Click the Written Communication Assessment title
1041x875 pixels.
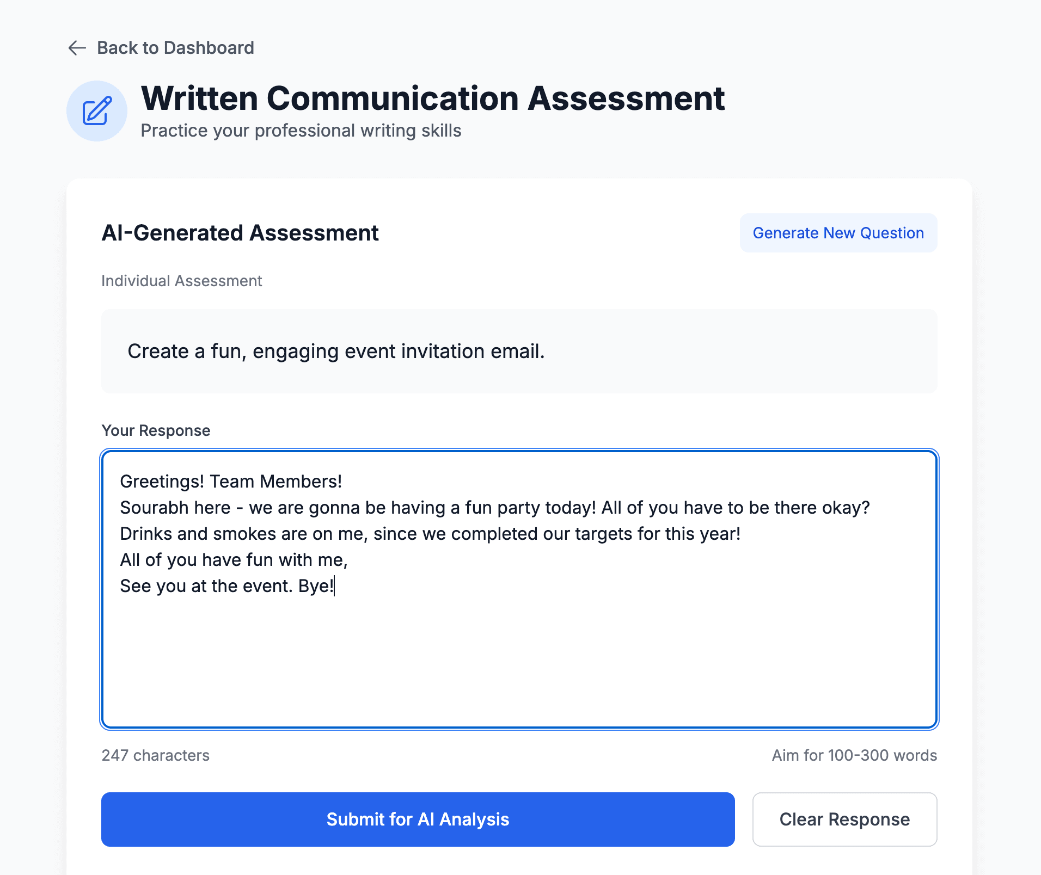pos(432,98)
